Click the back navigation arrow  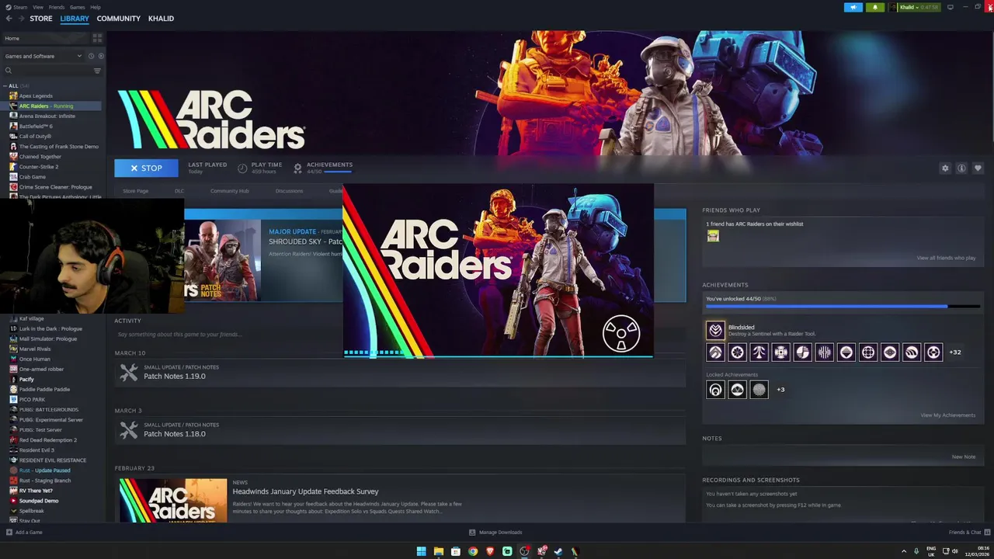(9, 19)
